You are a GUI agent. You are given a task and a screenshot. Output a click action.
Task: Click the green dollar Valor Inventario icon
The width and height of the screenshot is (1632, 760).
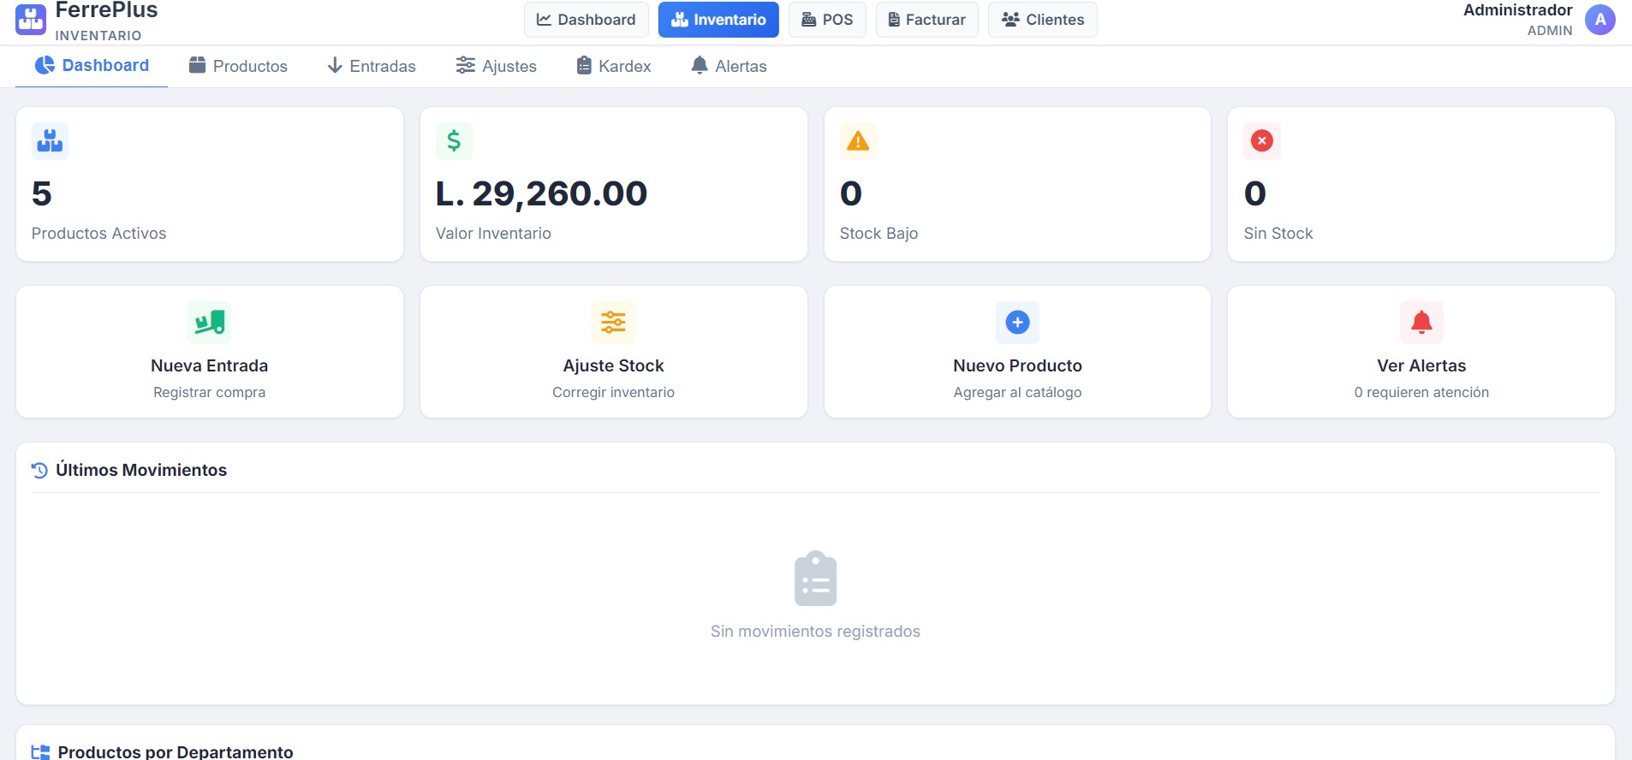(454, 141)
